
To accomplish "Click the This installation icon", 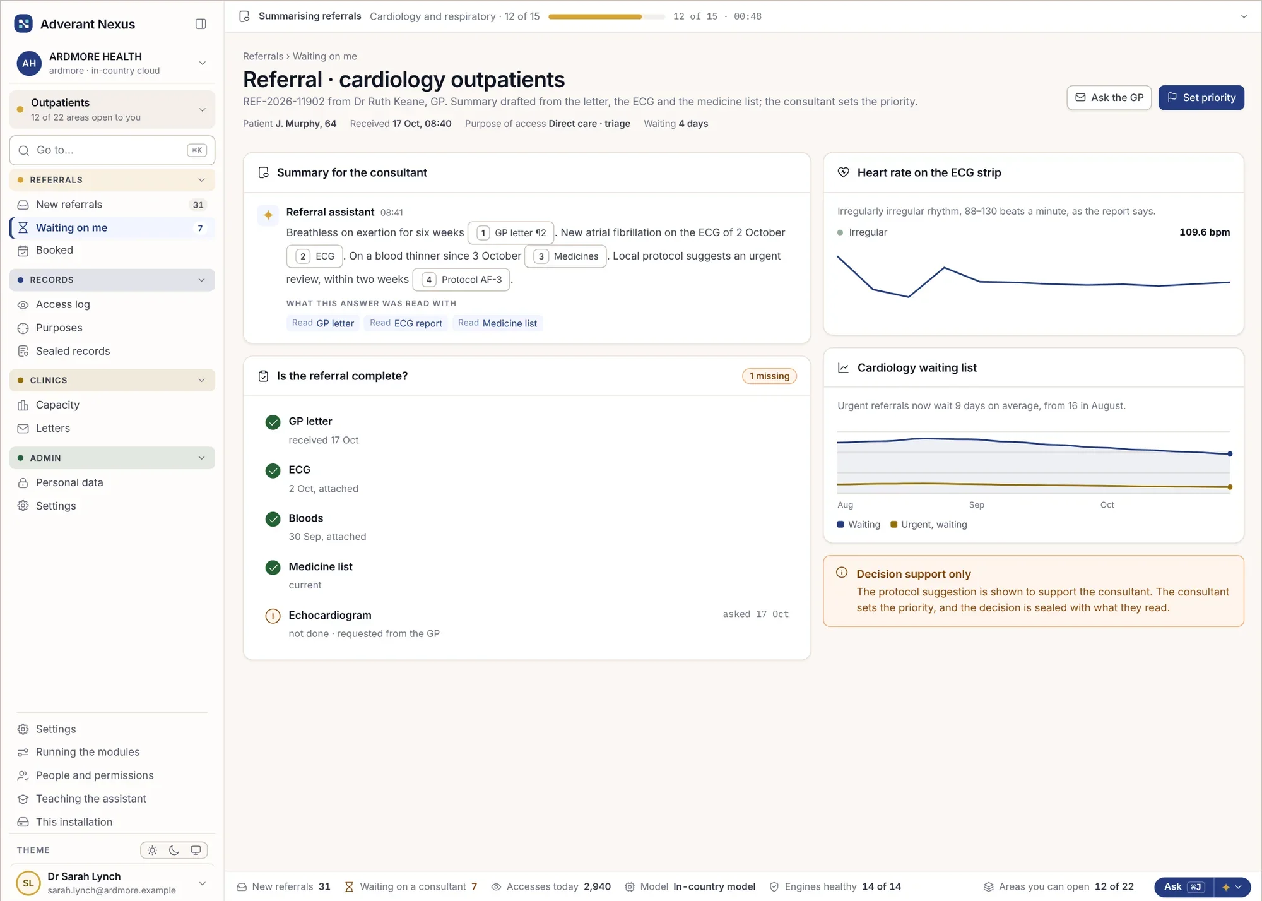I will tap(23, 822).
